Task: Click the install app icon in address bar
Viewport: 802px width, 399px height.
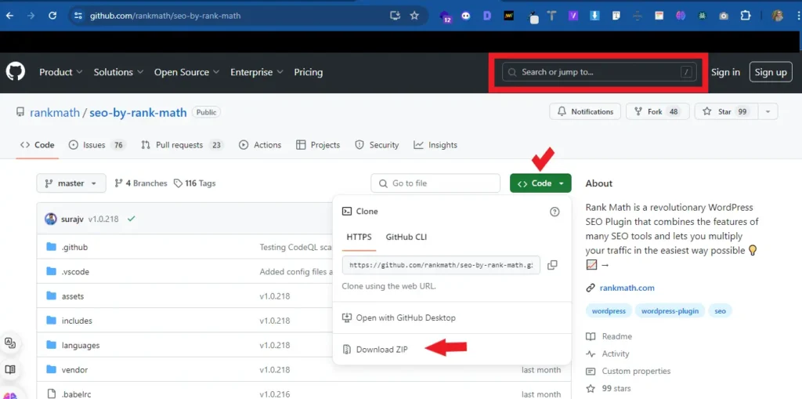Action: pyautogui.click(x=395, y=16)
